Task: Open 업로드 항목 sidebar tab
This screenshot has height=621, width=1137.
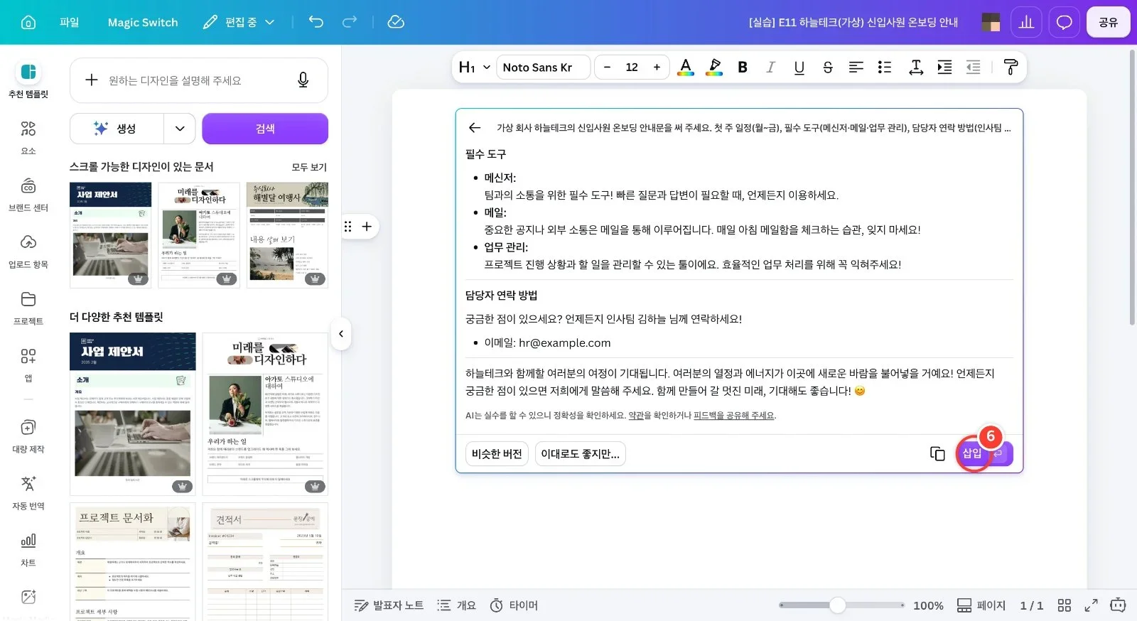Action: tap(28, 251)
